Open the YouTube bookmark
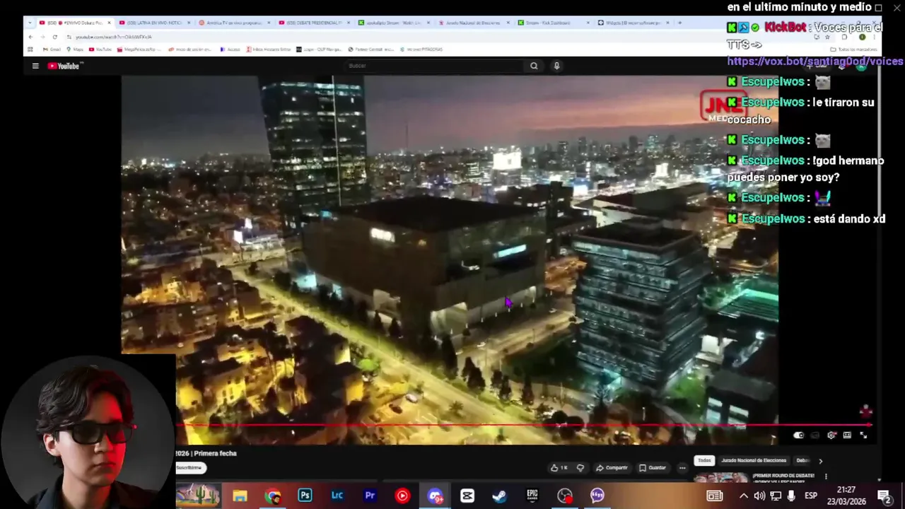The height and width of the screenshot is (509, 905). pos(100,49)
